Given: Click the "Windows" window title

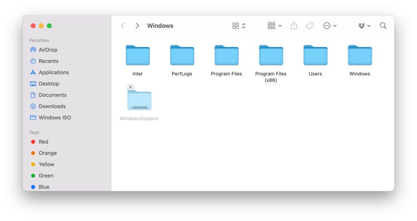Looking at the screenshot, I should (x=160, y=26).
